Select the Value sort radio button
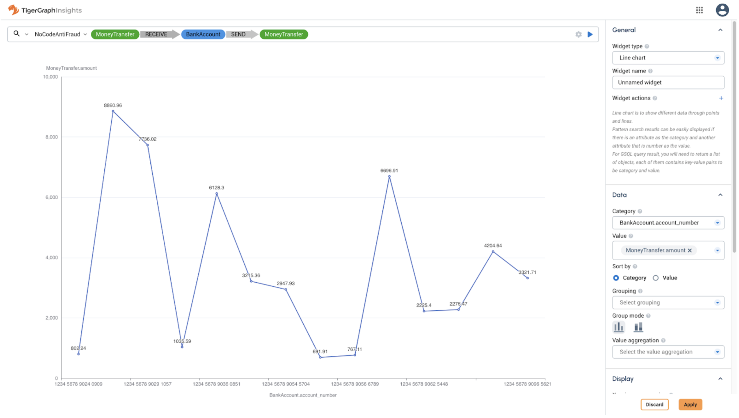This screenshot has width=739, height=418. (x=656, y=278)
